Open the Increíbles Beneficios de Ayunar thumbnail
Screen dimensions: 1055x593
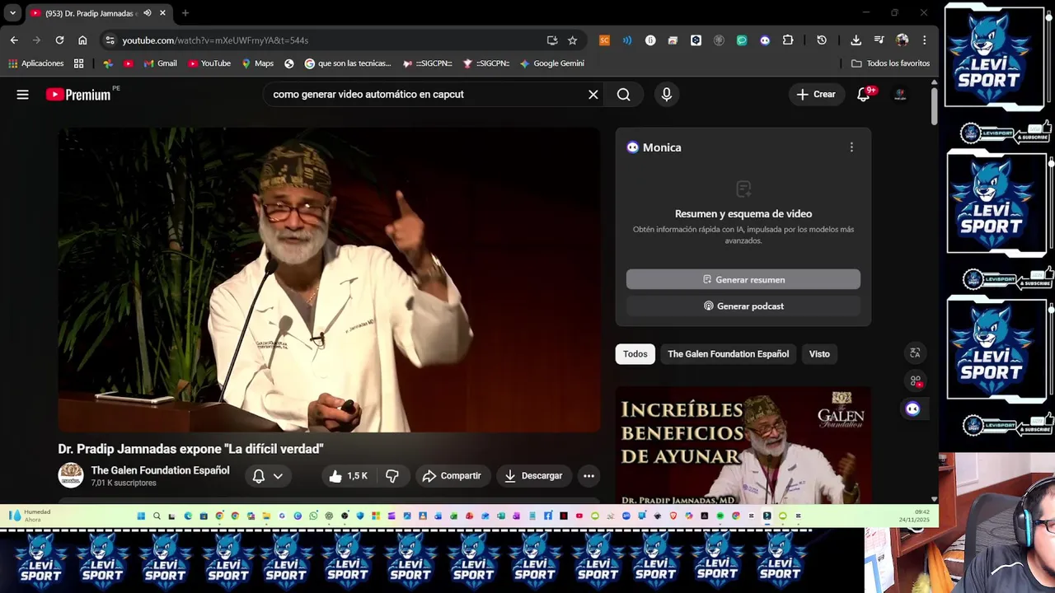tap(743, 445)
